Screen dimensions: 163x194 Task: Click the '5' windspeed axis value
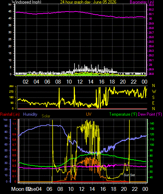10,67
